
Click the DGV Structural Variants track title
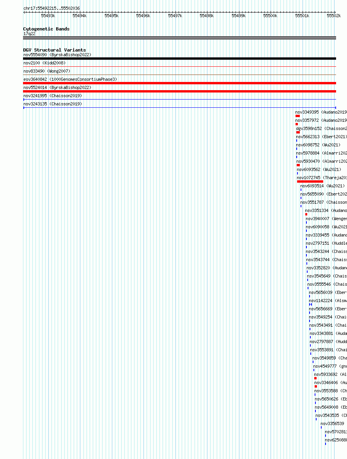click(x=54, y=50)
